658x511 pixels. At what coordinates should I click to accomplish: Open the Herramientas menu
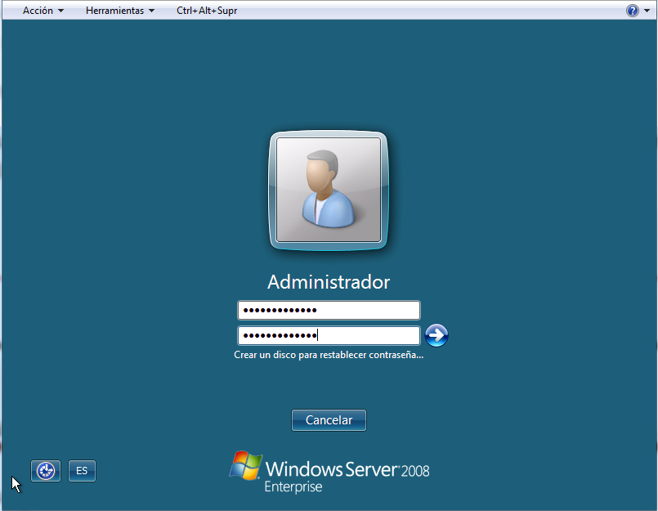(114, 11)
